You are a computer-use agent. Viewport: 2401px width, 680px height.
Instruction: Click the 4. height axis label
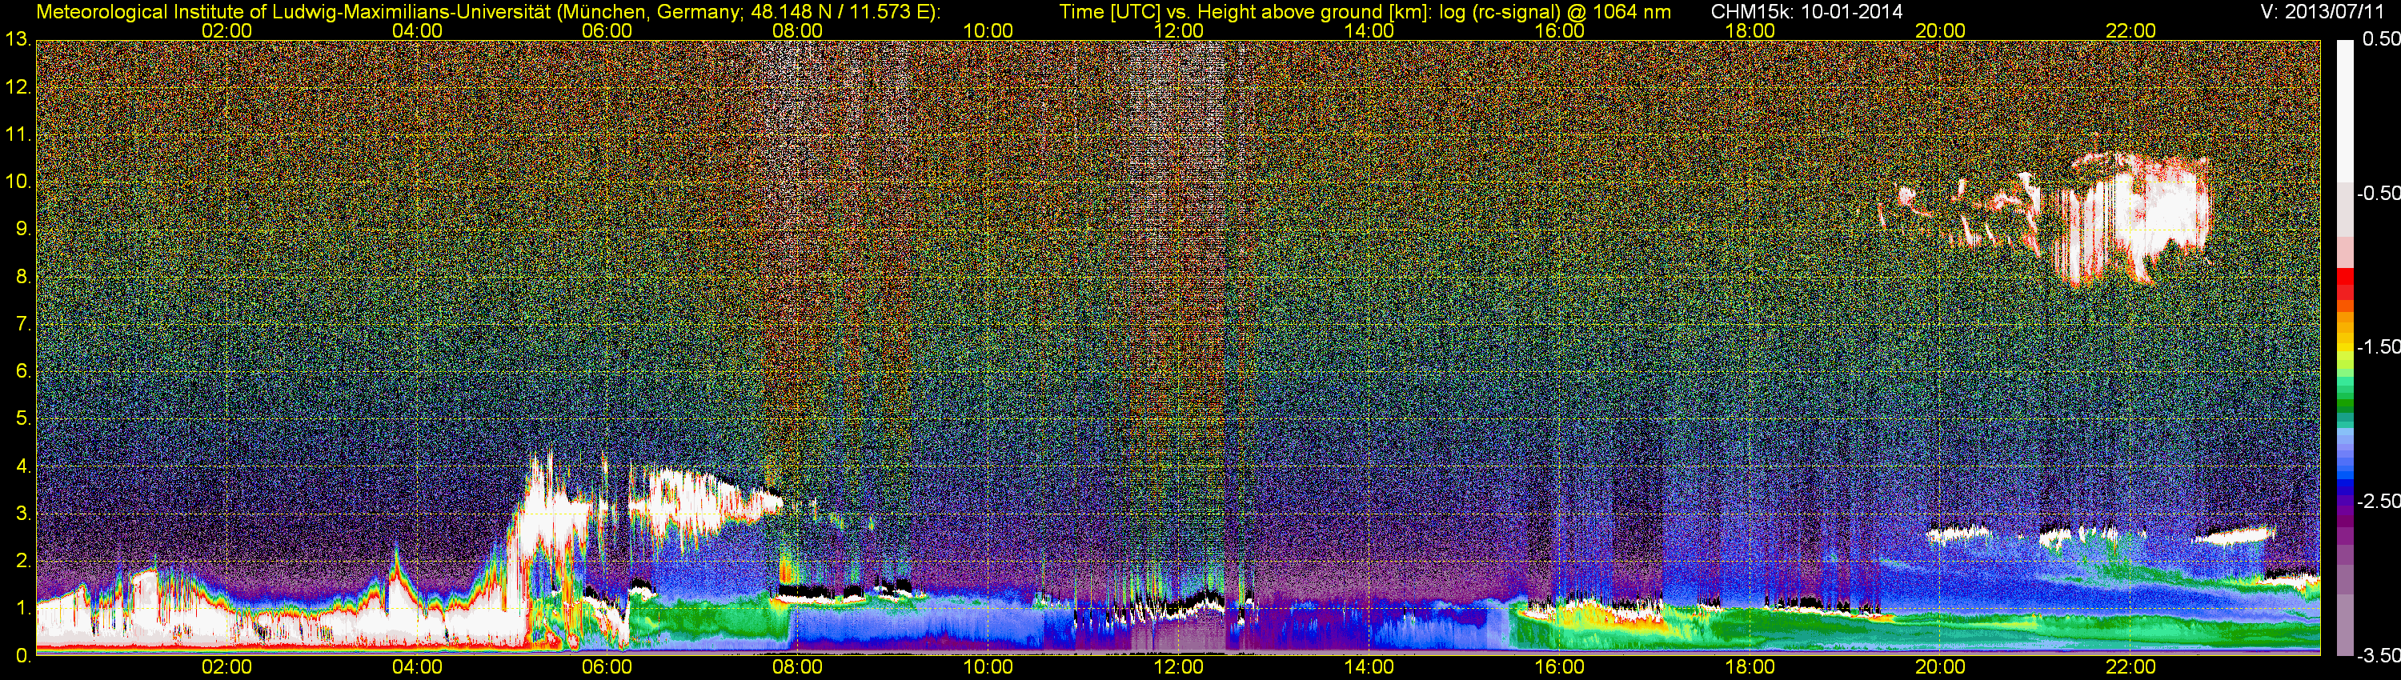click(22, 466)
